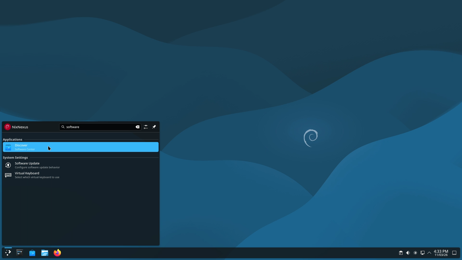Pin the launcher open using the pin icon
Screen dimensions: 462x260
click(x=154, y=127)
